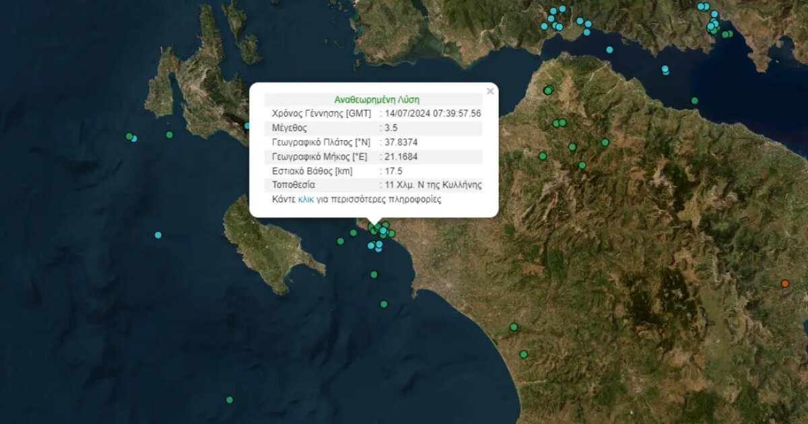Select the southernmost green marker on the Peloponnese mainland

point(523,354)
